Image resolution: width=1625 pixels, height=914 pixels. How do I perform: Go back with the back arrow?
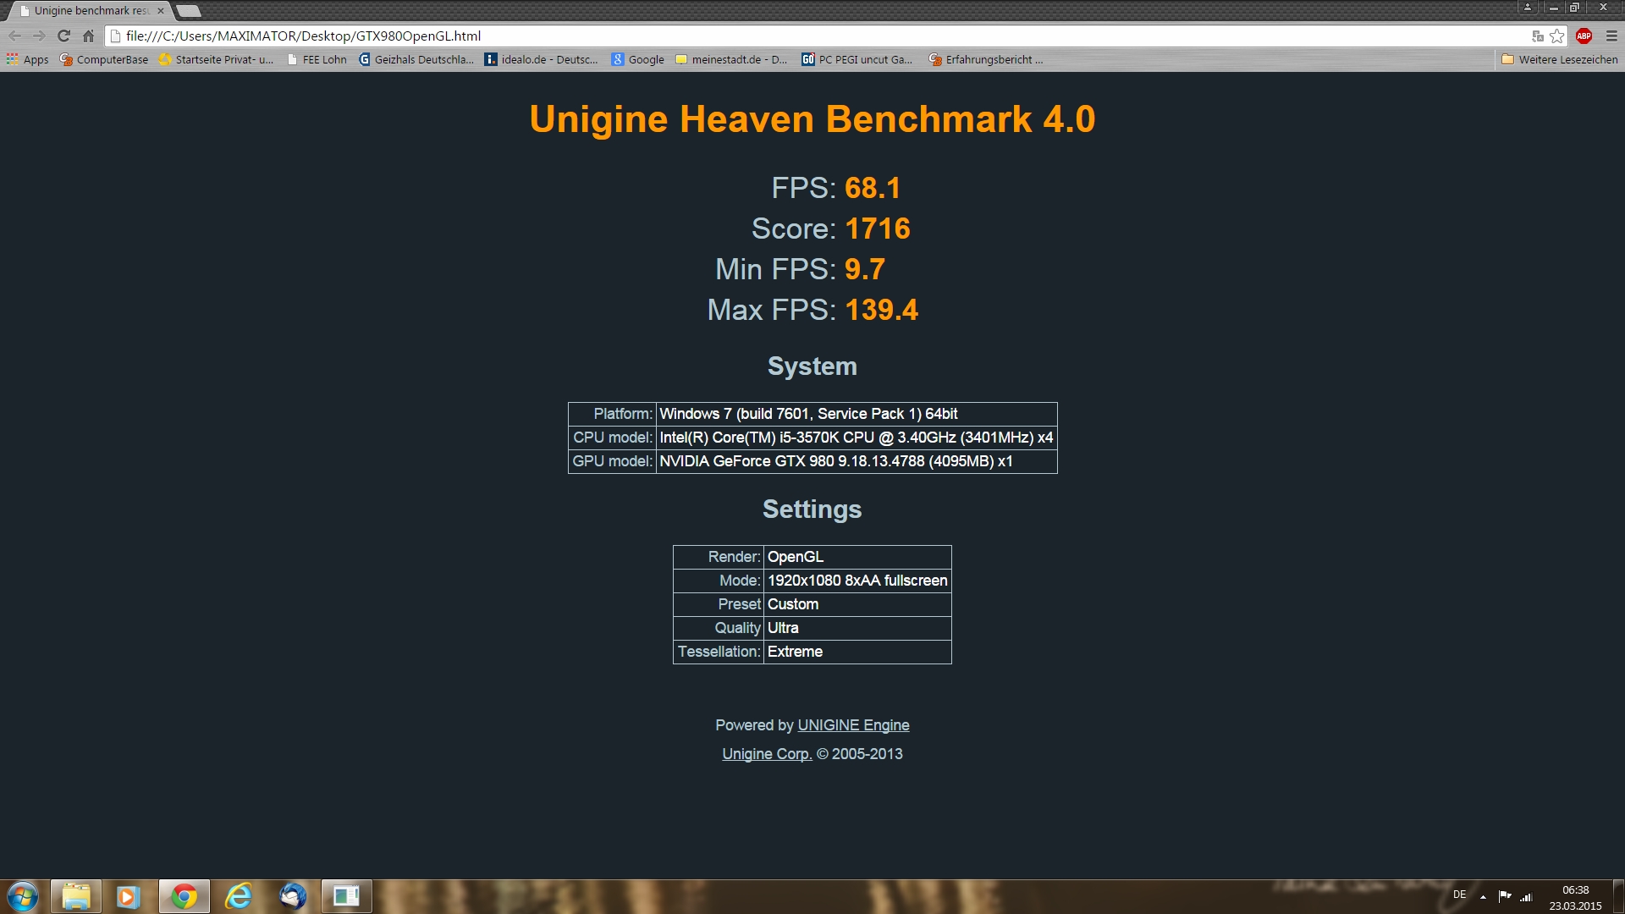tap(14, 36)
